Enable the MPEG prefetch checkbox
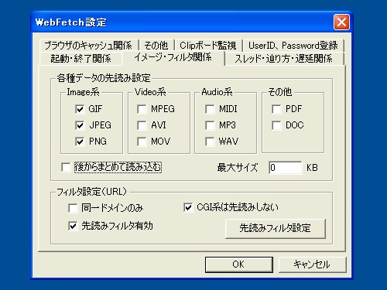The height and width of the screenshot is (290, 387). point(142,109)
